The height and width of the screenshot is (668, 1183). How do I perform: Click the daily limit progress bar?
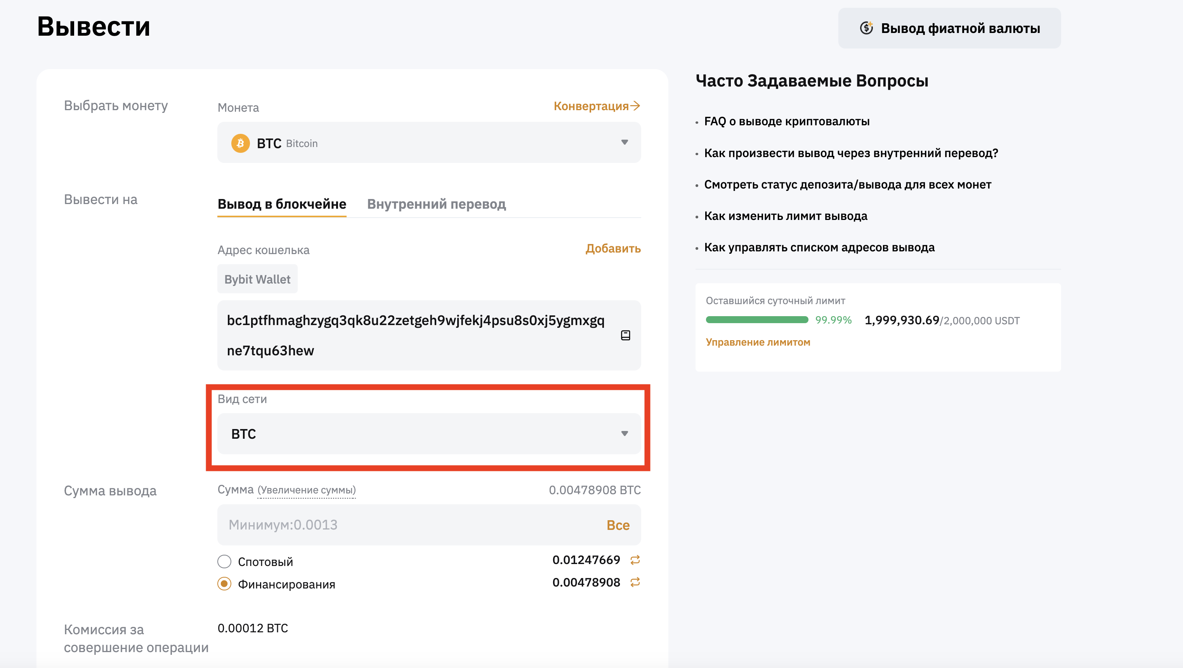click(756, 320)
